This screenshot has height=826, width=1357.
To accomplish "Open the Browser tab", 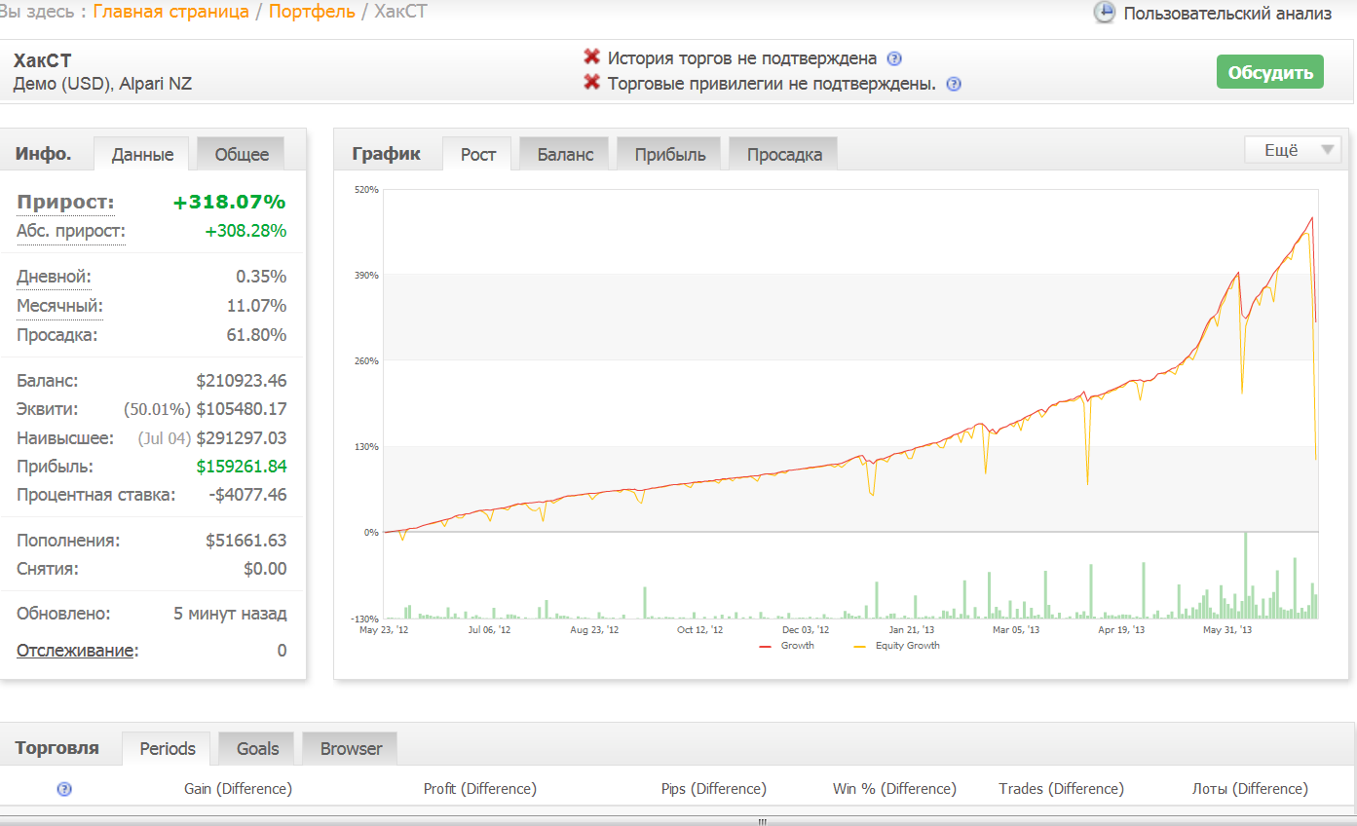I will click(351, 748).
